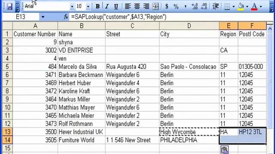Open Borders dropdown arrow
This screenshot has width=275, height=154.
tap(233, 7)
